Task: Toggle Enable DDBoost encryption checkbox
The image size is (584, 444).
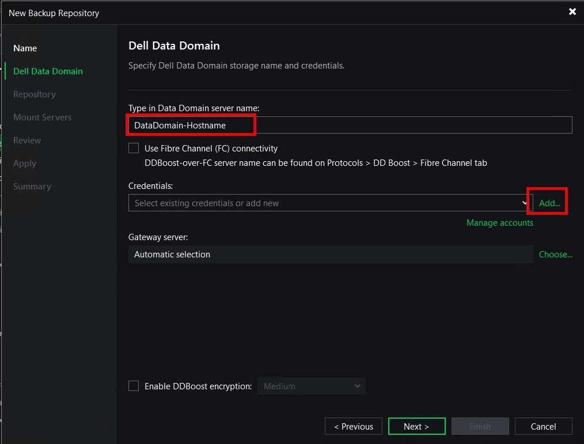Action: [134, 386]
